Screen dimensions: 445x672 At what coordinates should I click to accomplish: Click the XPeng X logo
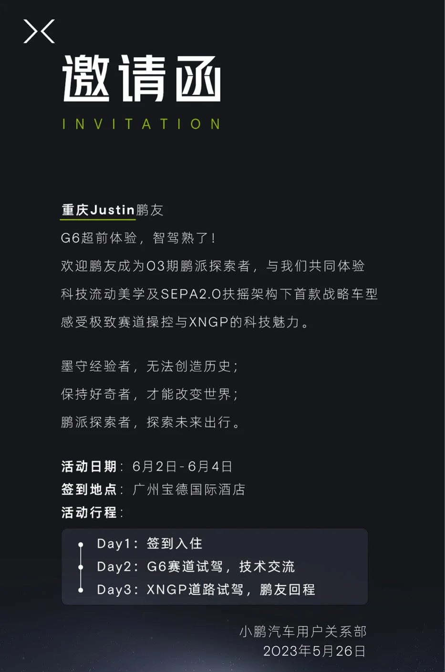click(39, 31)
